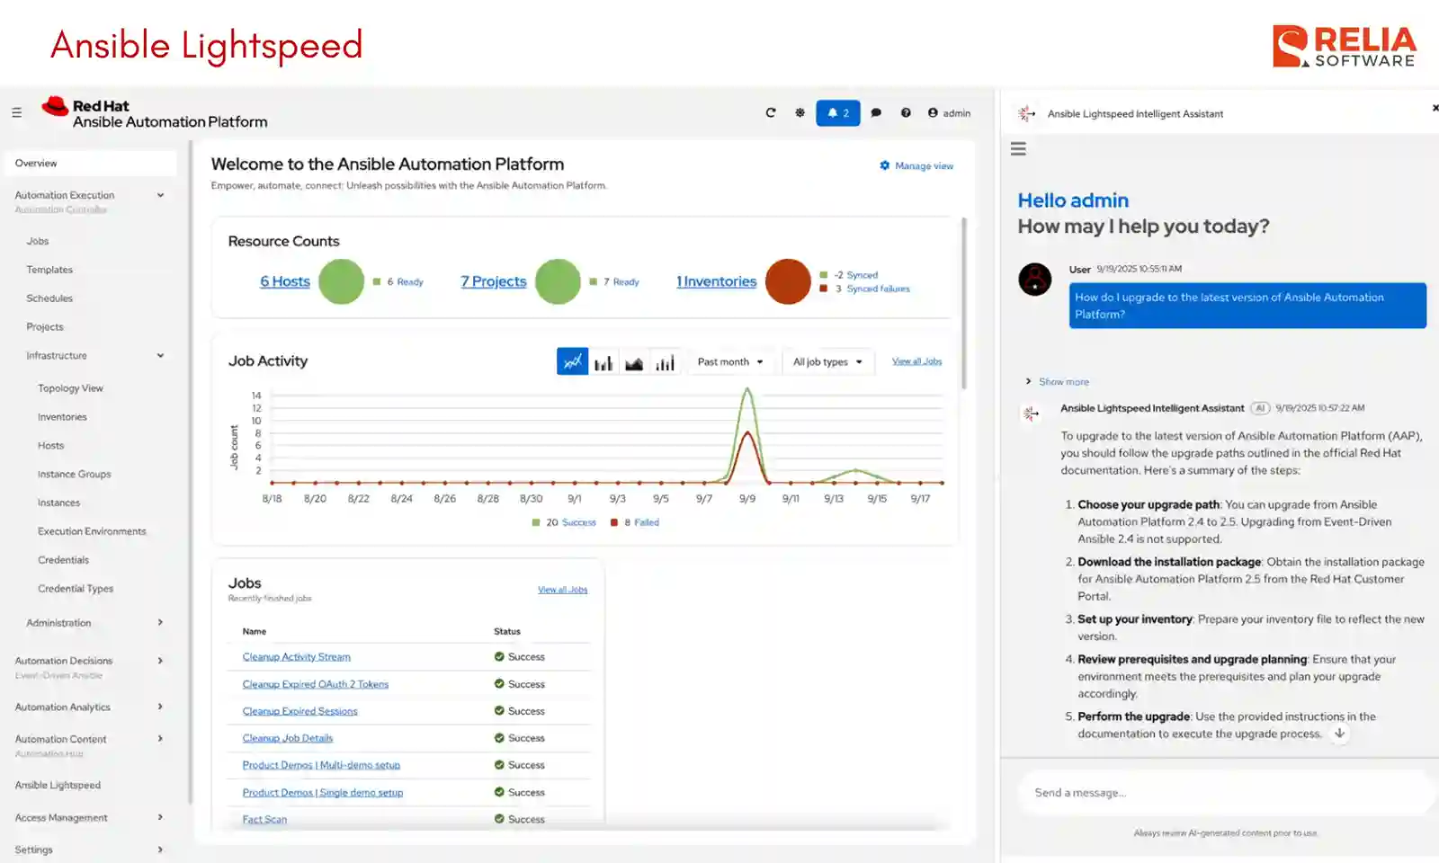Open View all Jobs in the Jobs panel
Image resolution: width=1439 pixels, height=863 pixels.
pos(563,590)
